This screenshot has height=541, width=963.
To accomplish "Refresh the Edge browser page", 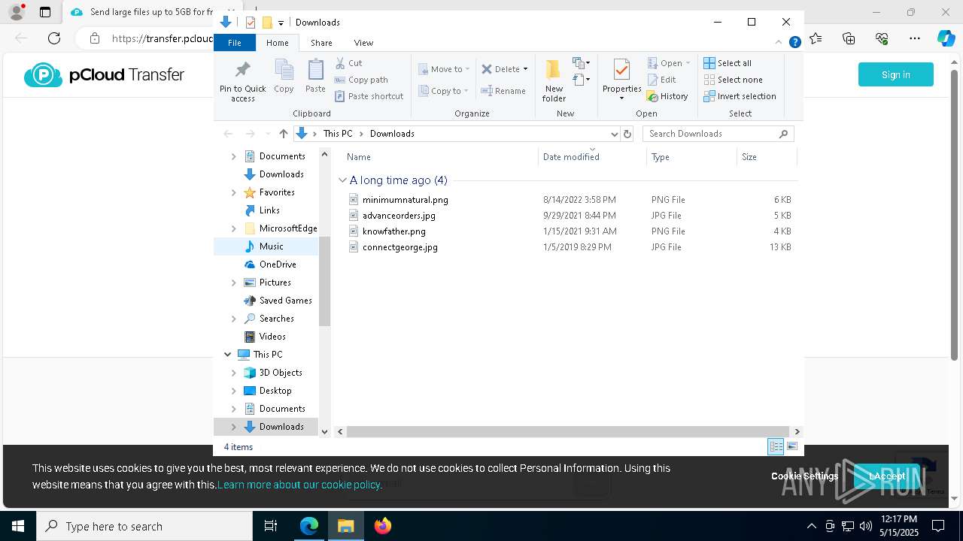I will [54, 38].
